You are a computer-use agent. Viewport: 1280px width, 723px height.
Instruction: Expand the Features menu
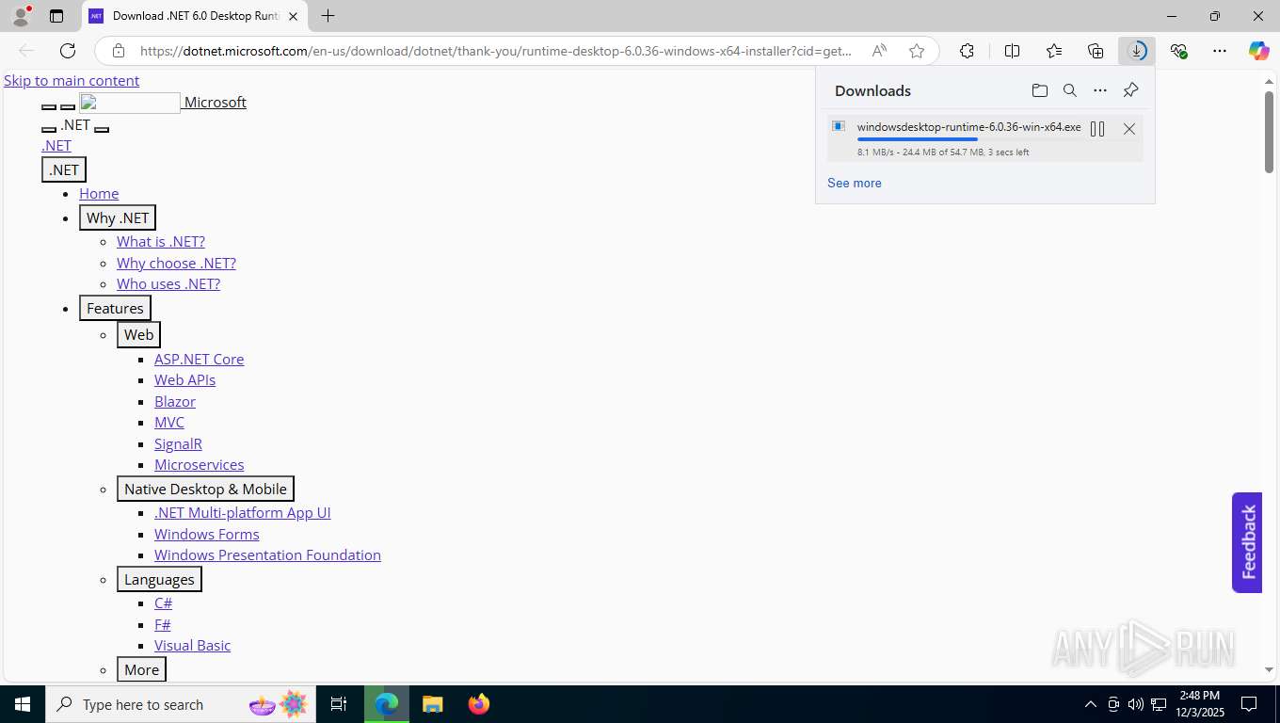click(x=115, y=308)
